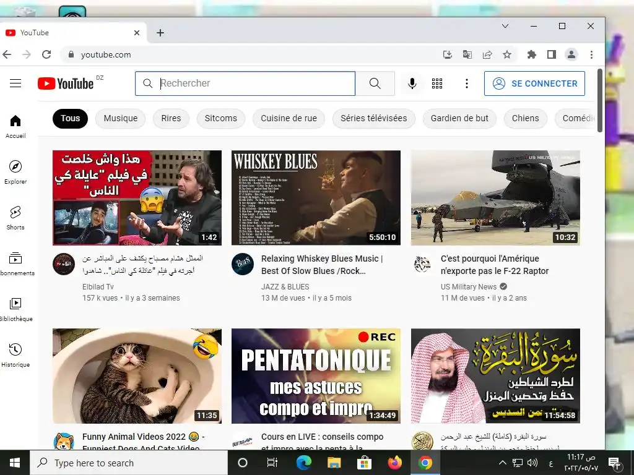Open the Windows Start menu
The width and height of the screenshot is (634, 475).
pyautogui.click(x=15, y=463)
